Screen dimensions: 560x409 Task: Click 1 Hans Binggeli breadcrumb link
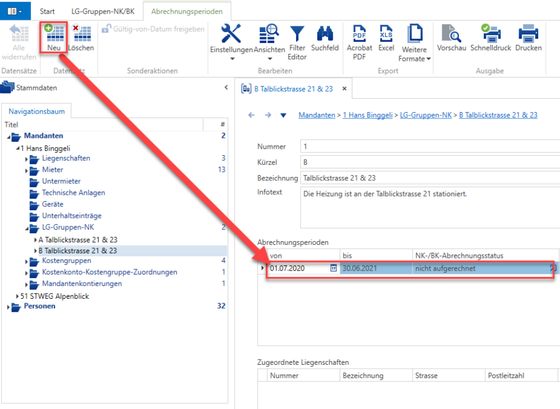pyautogui.click(x=367, y=115)
